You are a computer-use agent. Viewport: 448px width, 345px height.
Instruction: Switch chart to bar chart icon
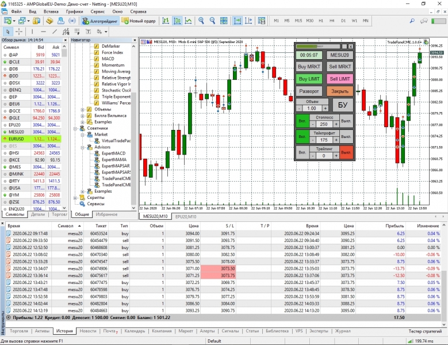pos(166,21)
